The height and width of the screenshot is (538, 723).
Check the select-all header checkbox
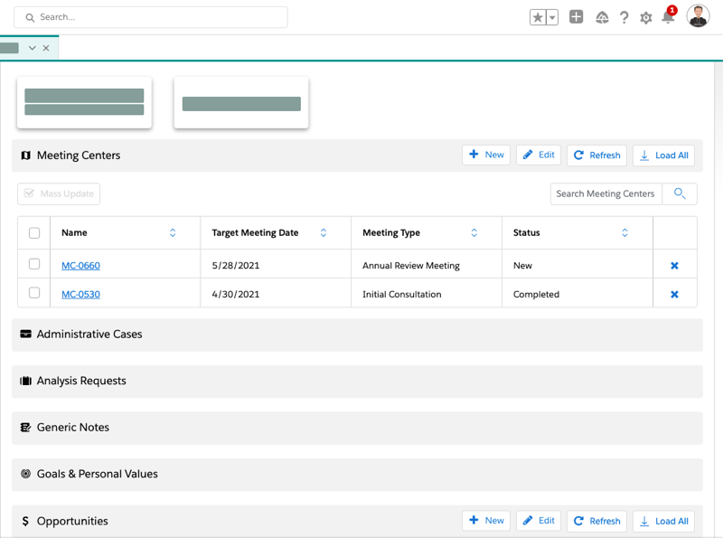pos(34,233)
